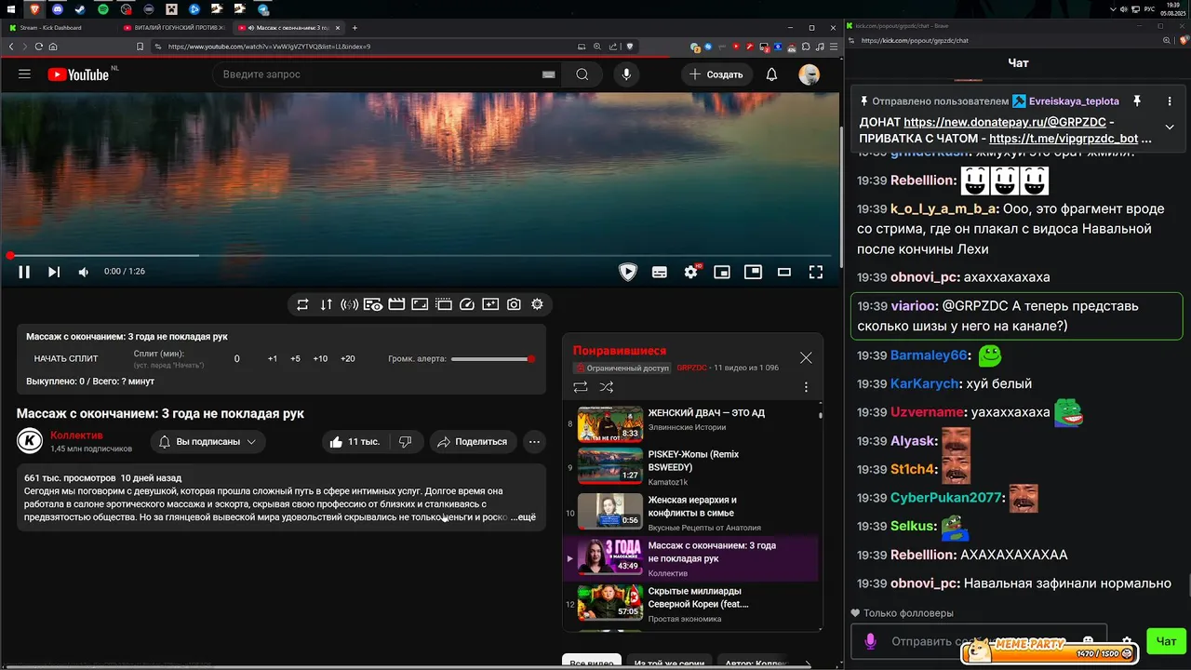Screen dimensions: 1191x670
Task: Click the YouTube search magnifier button
Action: [582, 74]
